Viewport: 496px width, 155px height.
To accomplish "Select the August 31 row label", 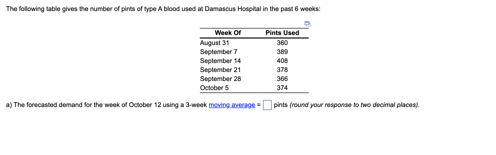I will coord(214,43).
